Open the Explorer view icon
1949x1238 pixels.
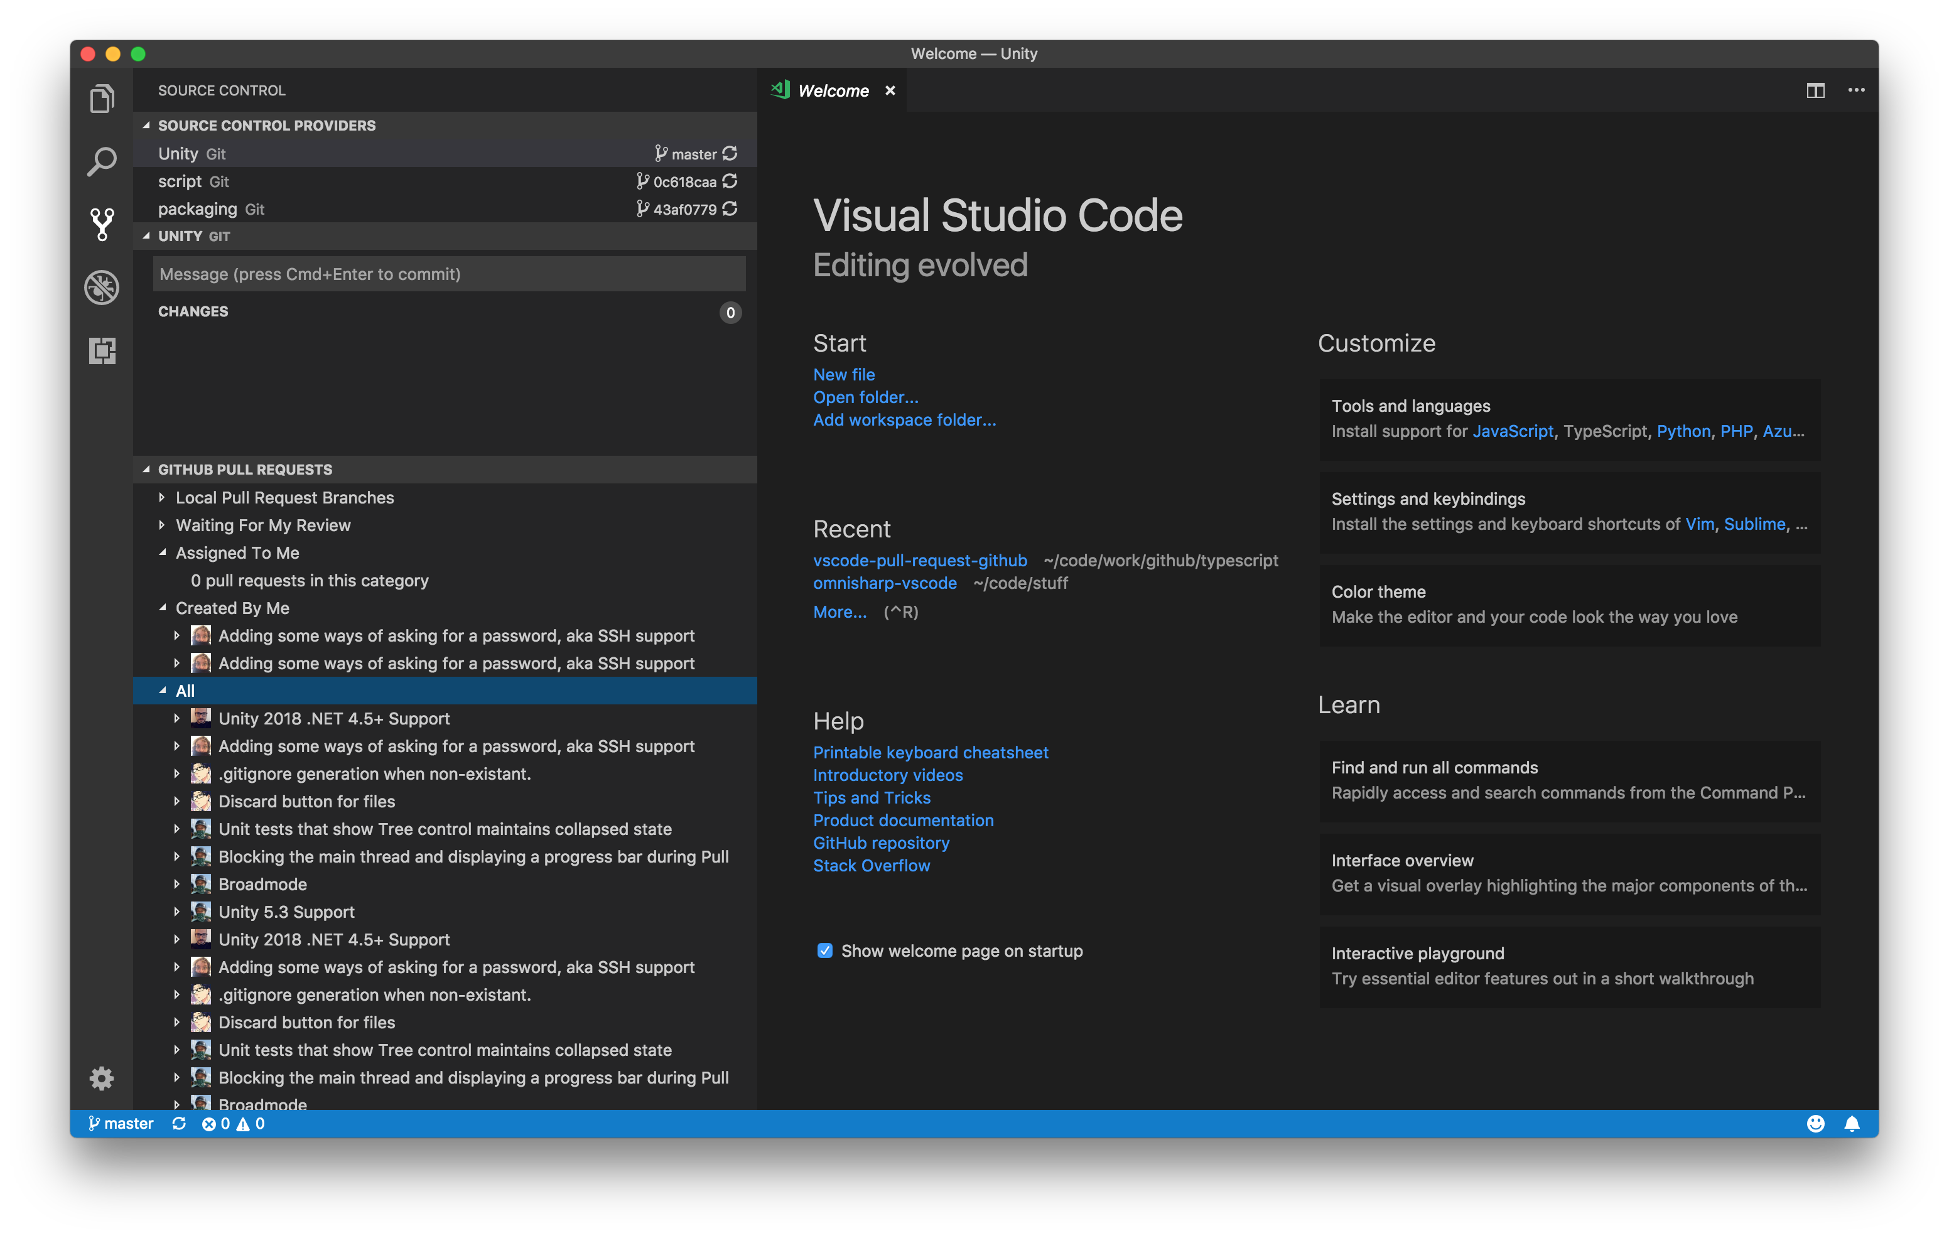101,97
